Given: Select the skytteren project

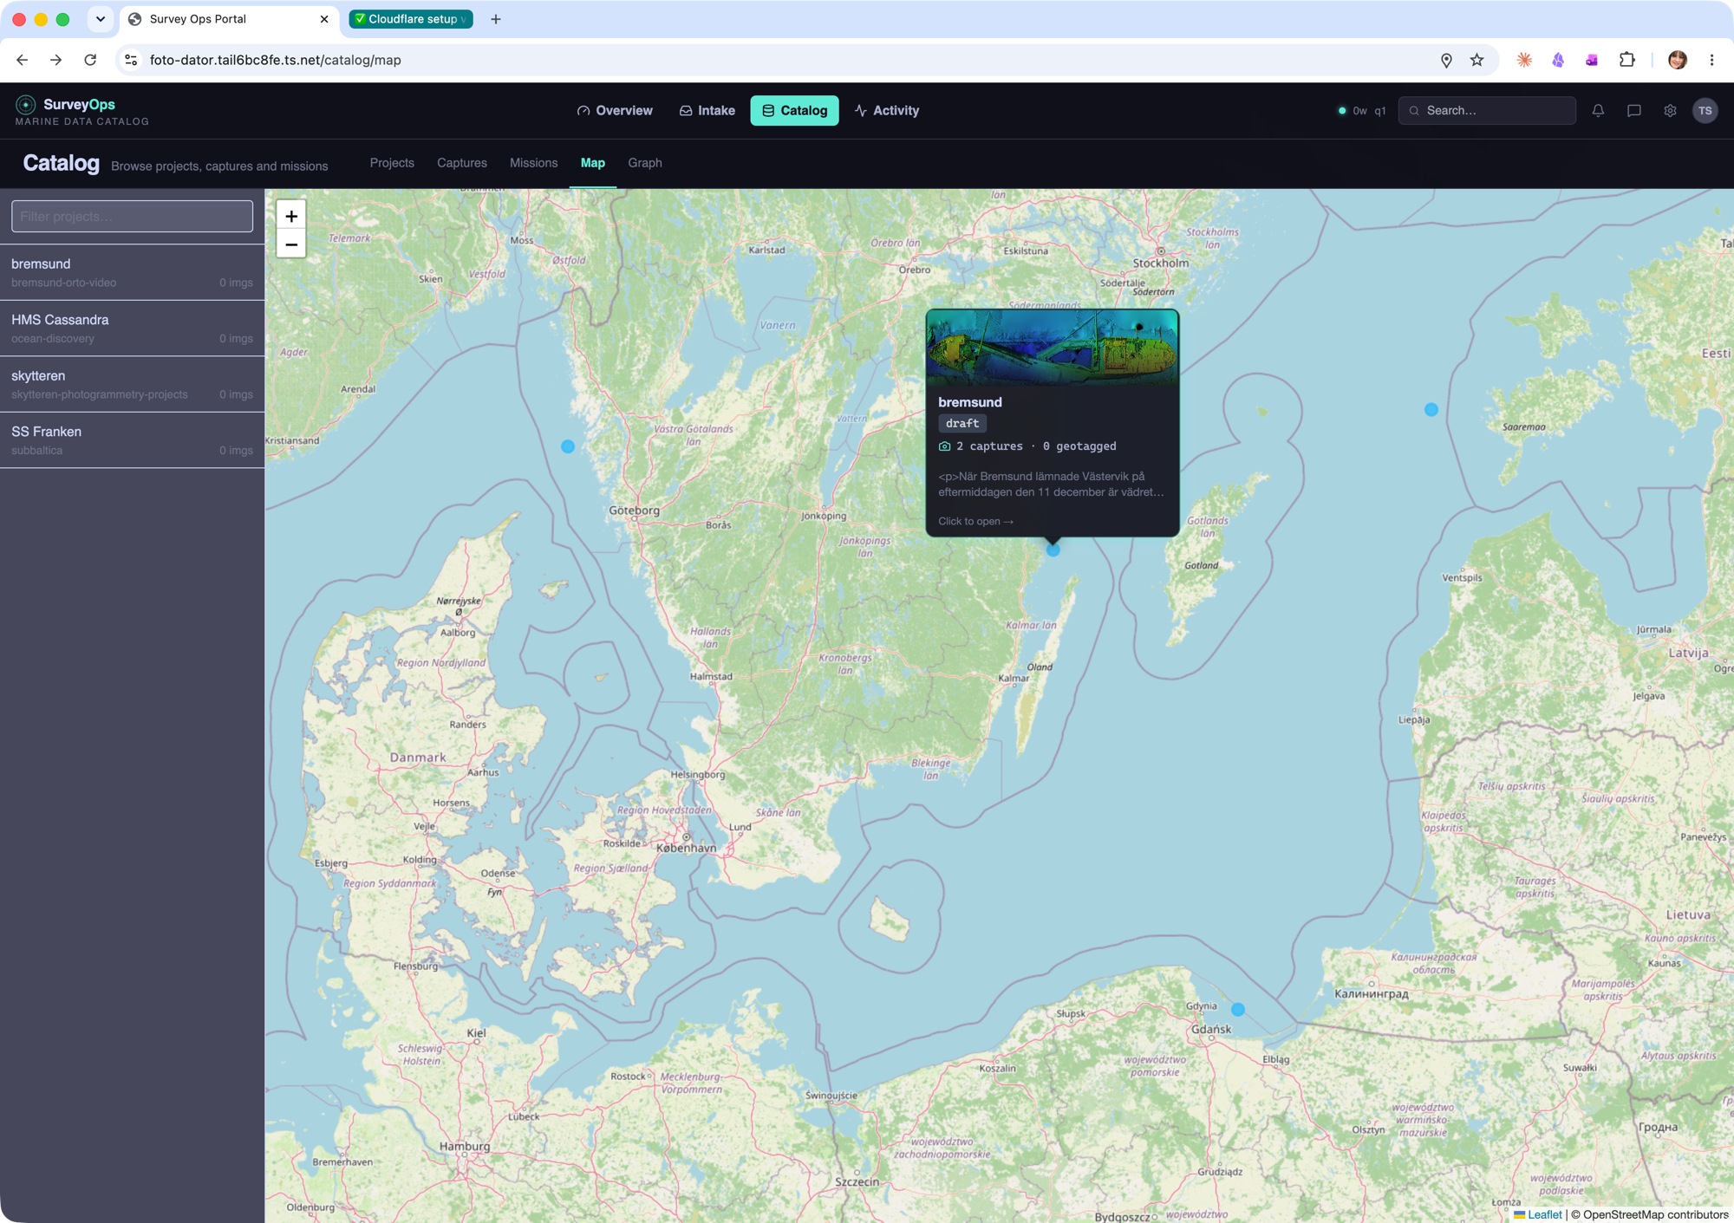Looking at the screenshot, I should coord(132,384).
